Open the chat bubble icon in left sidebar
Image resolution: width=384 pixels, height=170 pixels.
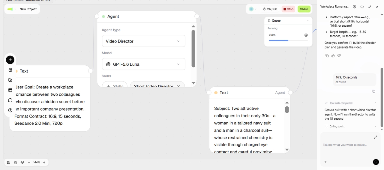(10, 100)
